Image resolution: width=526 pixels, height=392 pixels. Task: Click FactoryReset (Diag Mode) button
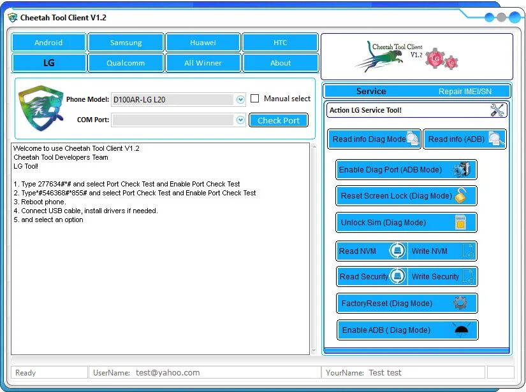[407, 304]
